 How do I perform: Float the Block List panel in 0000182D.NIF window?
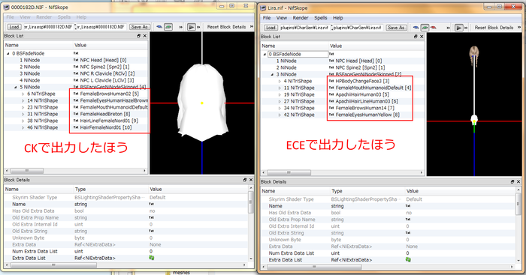(x=139, y=35)
